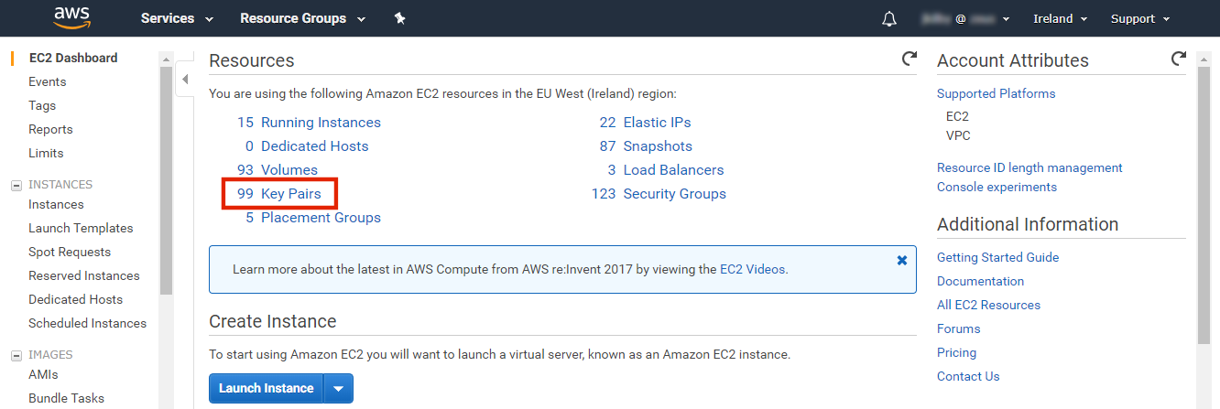Open the Services menu

click(x=177, y=18)
